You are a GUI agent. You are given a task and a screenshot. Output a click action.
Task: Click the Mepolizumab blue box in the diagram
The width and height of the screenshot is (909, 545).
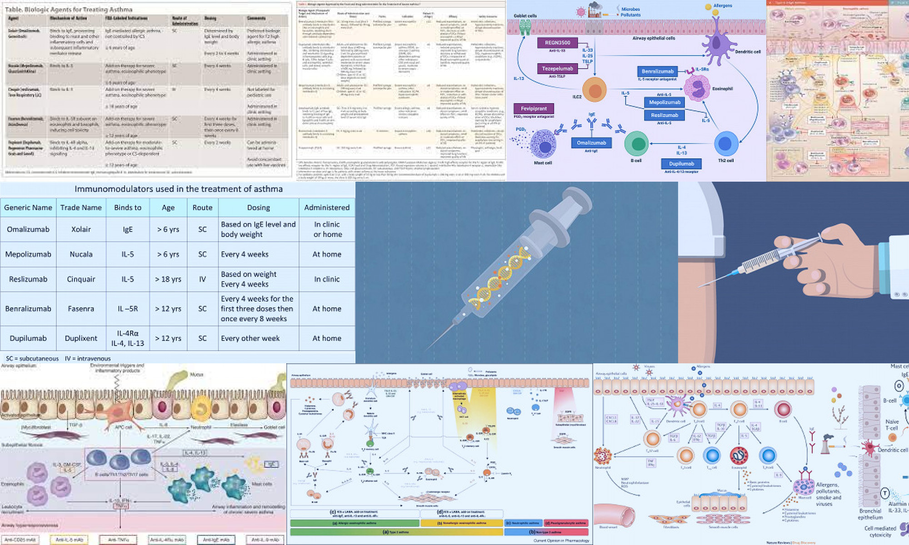tap(664, 103)
